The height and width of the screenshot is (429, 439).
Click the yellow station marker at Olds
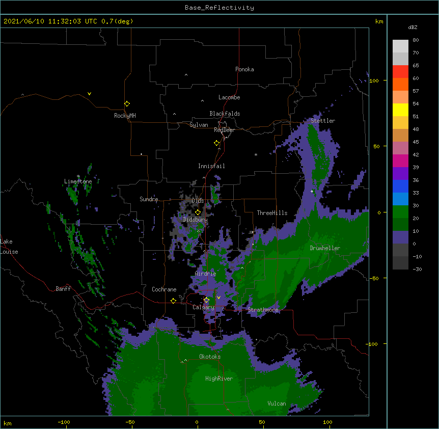pos(198,212)
